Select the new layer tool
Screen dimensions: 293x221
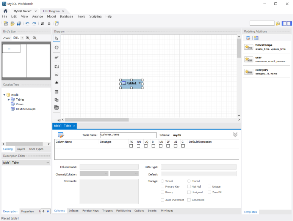[56, 66]
